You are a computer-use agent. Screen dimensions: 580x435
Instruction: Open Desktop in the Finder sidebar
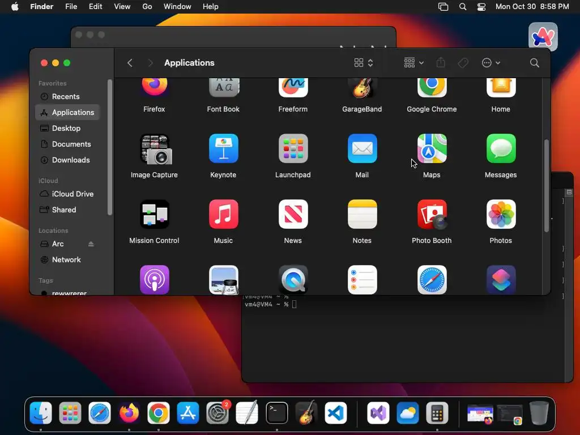point(67,129)
